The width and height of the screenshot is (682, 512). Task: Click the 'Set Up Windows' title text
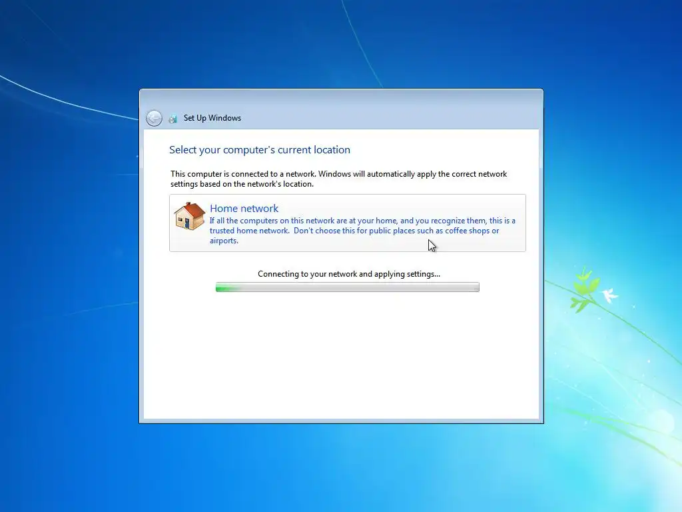[x=212, y=118]
